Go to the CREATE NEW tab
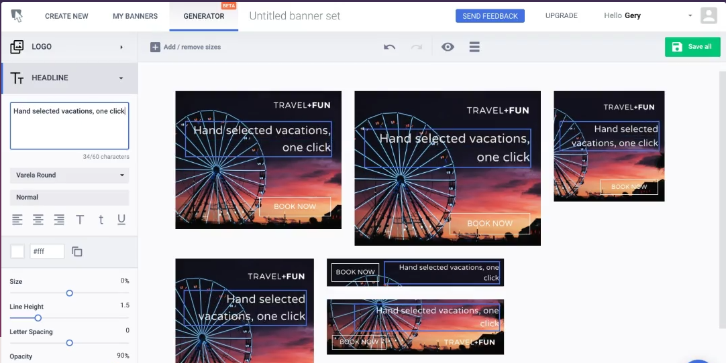Image resolution: width=726 pixels, height=363 pixels. point(66,16)
